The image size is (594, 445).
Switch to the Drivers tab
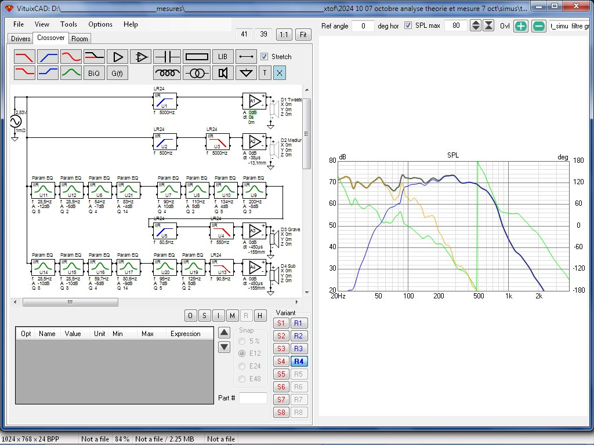[20, 39]
